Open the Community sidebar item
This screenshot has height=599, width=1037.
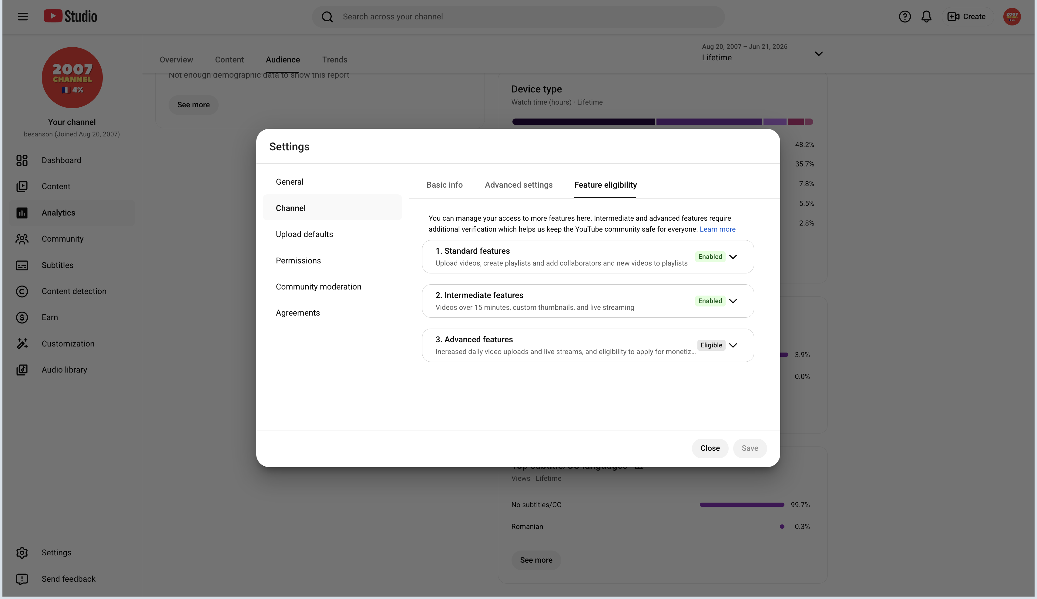coord(72,239)
